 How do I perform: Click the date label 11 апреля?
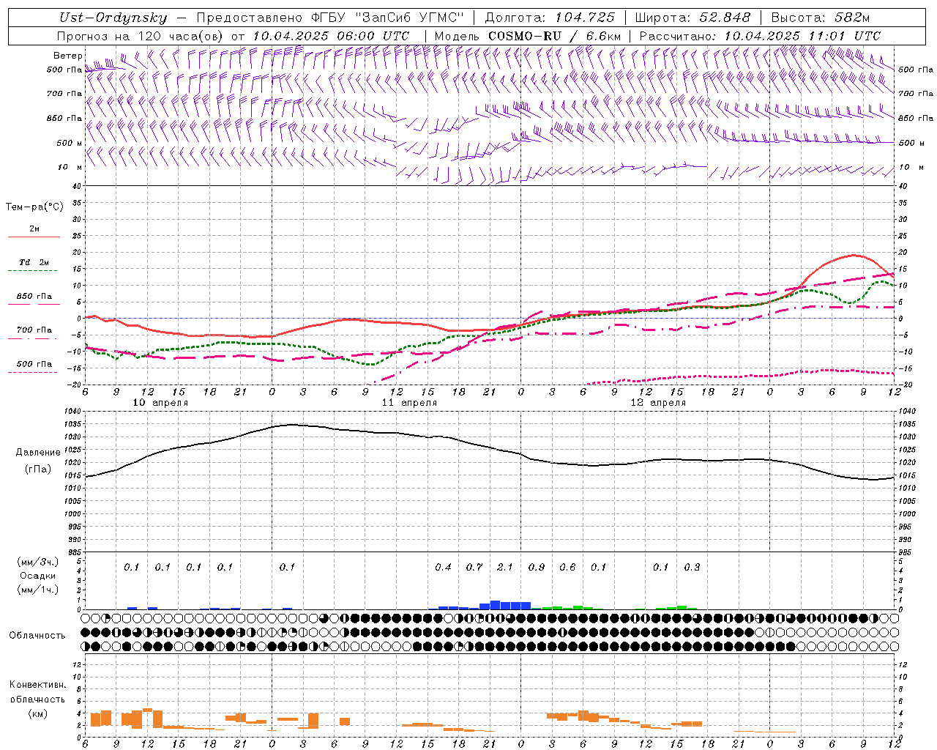[409, 403]
